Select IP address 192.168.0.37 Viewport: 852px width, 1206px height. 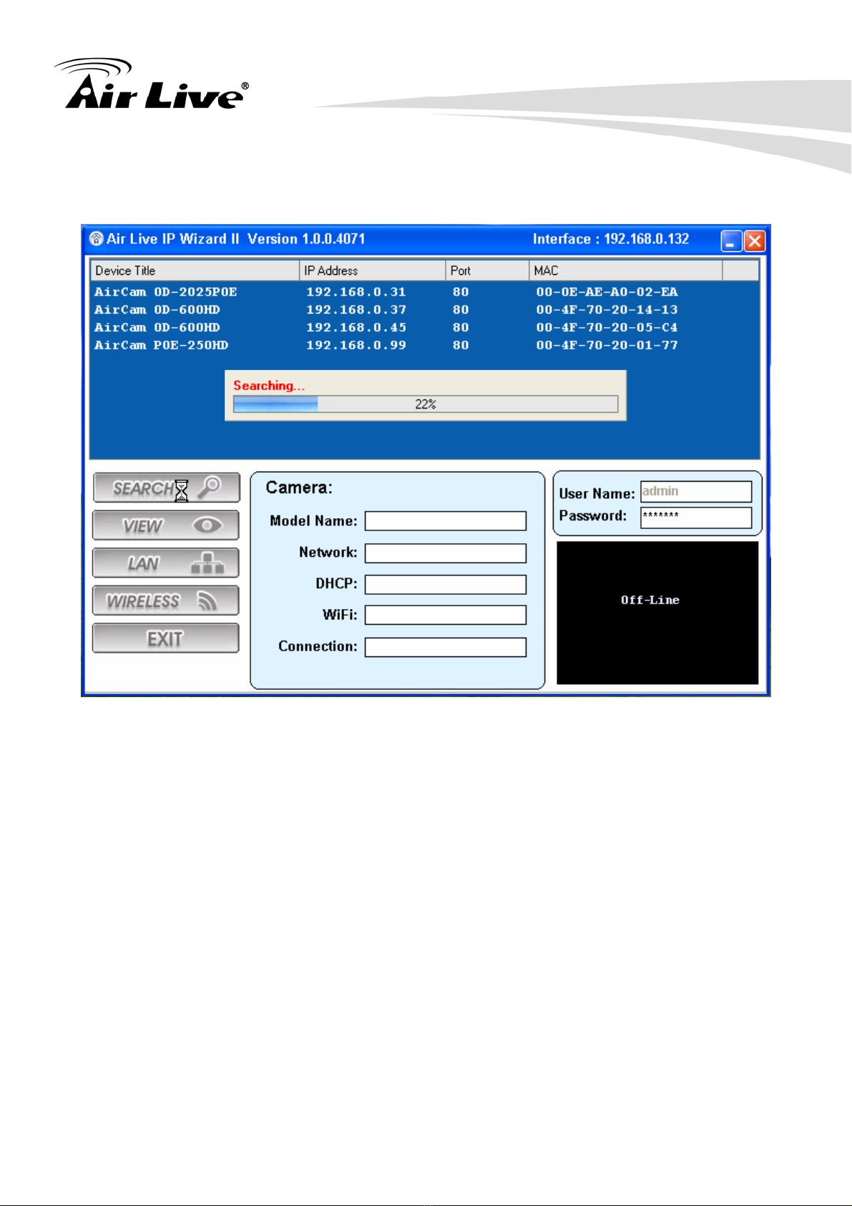pos(356,310)
